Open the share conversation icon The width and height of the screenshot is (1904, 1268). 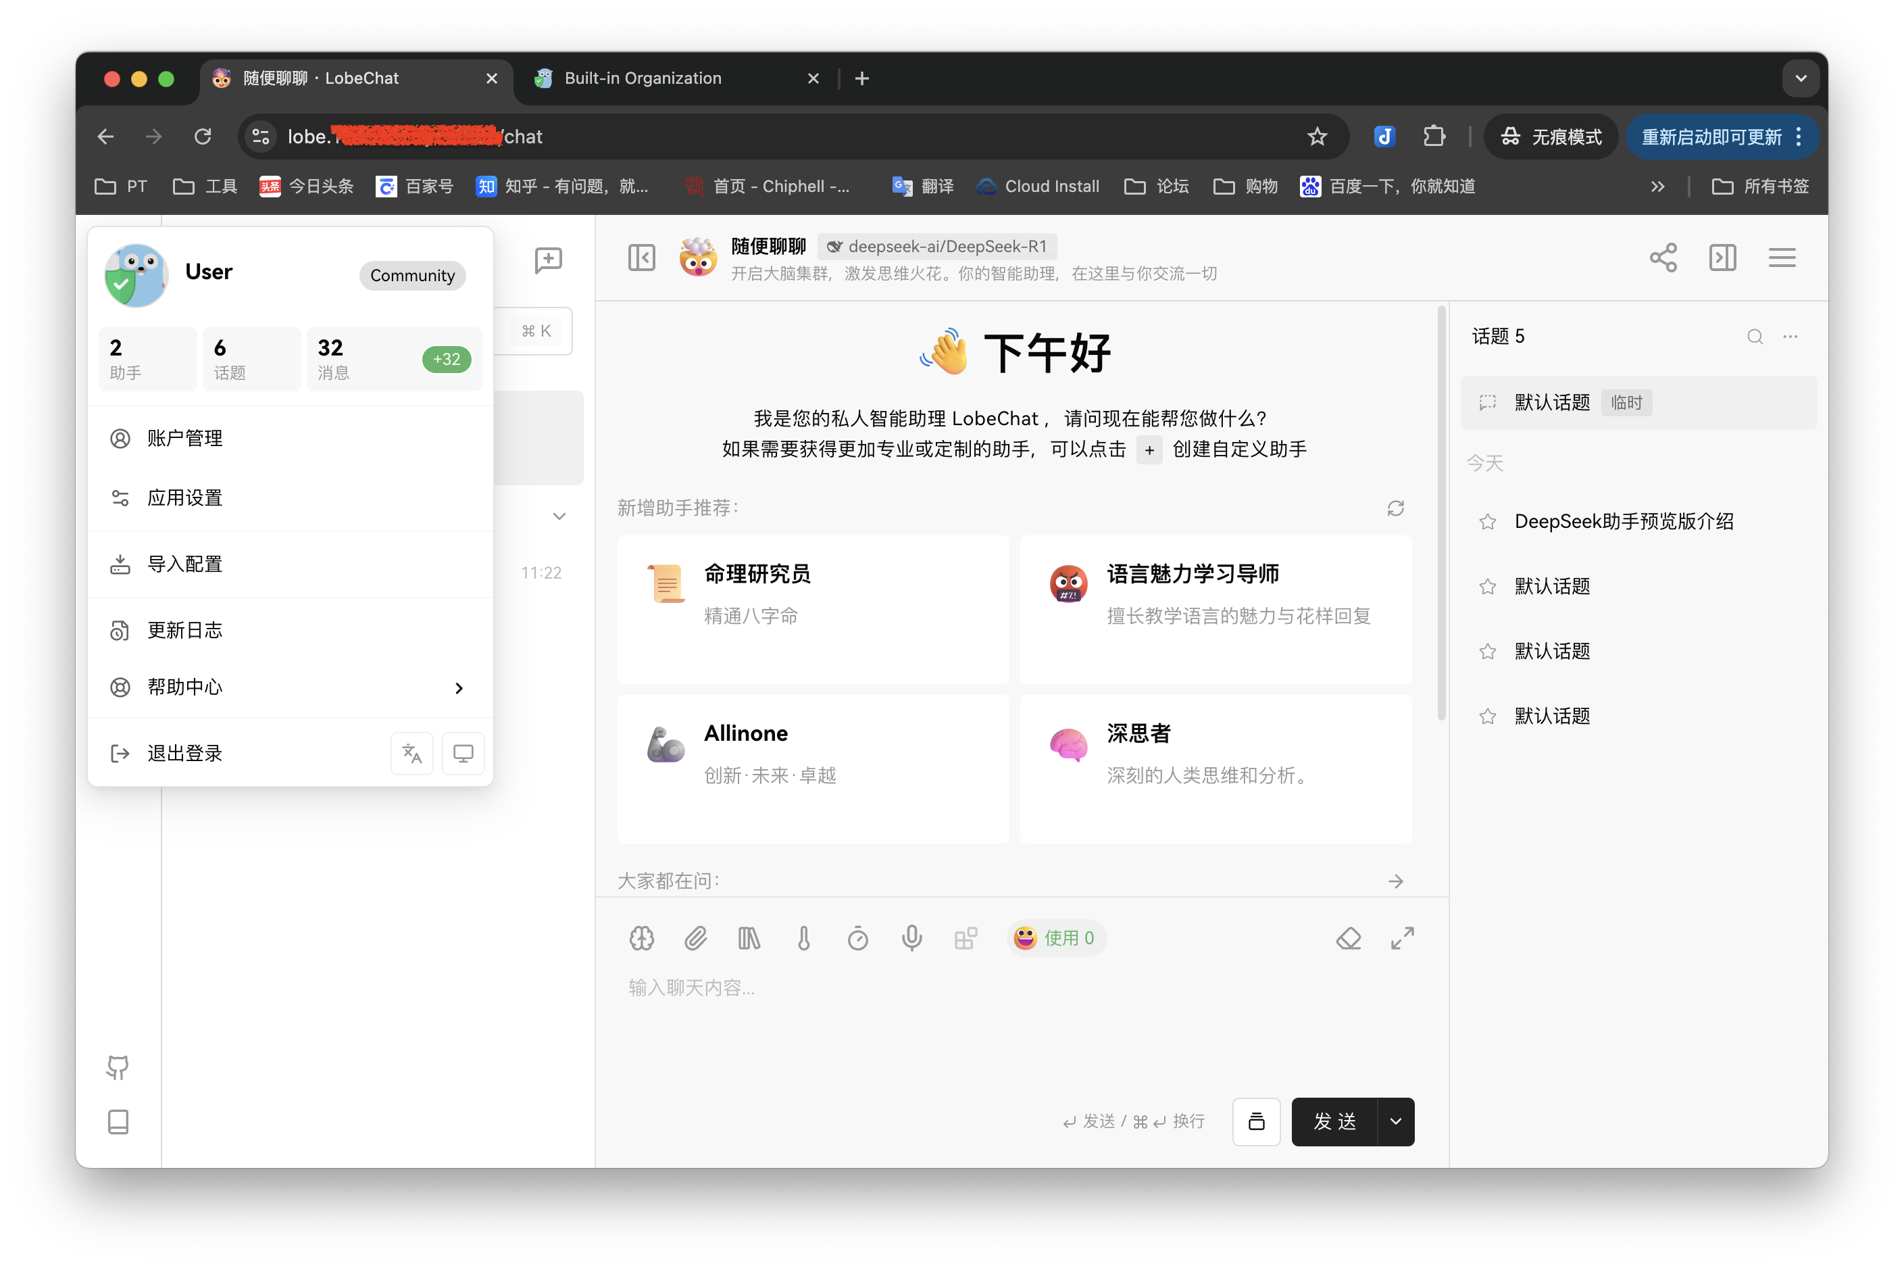pos(1662,258)
